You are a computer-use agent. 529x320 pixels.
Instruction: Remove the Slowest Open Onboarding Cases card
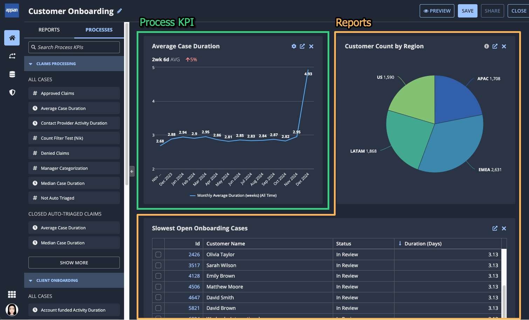click(504, 228)
